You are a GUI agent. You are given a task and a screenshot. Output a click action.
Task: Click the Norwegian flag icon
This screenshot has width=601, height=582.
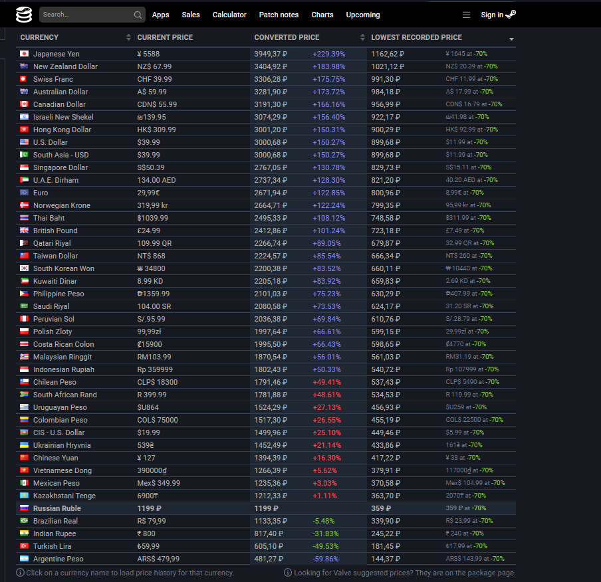tap(24, 205)
